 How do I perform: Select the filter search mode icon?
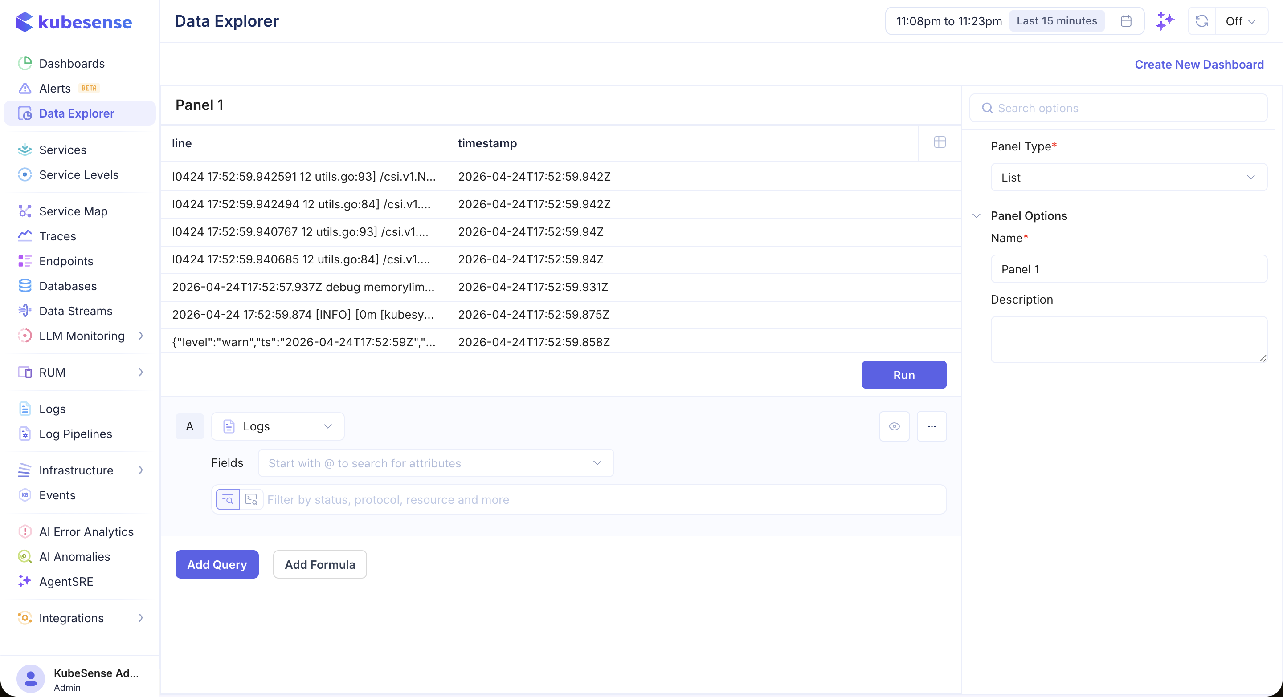228,499
